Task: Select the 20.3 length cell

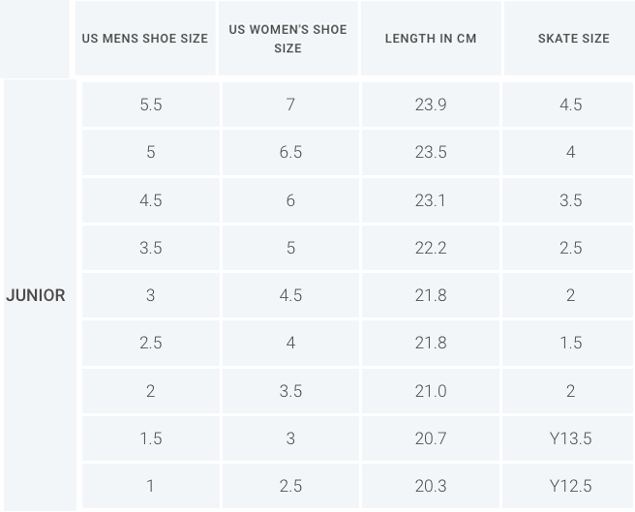Action: tap(431, 486)
